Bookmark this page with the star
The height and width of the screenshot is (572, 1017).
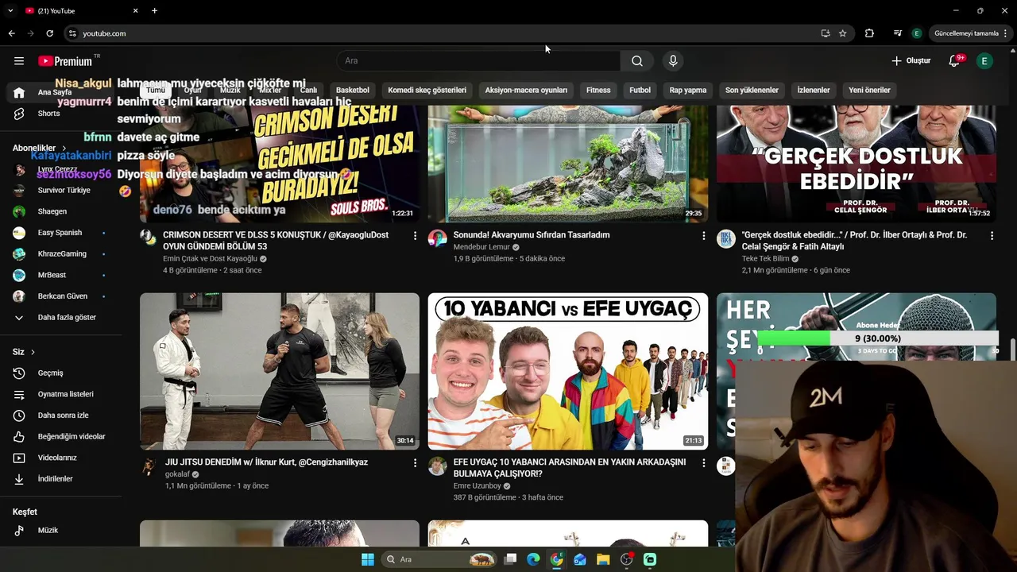(843, 33)
